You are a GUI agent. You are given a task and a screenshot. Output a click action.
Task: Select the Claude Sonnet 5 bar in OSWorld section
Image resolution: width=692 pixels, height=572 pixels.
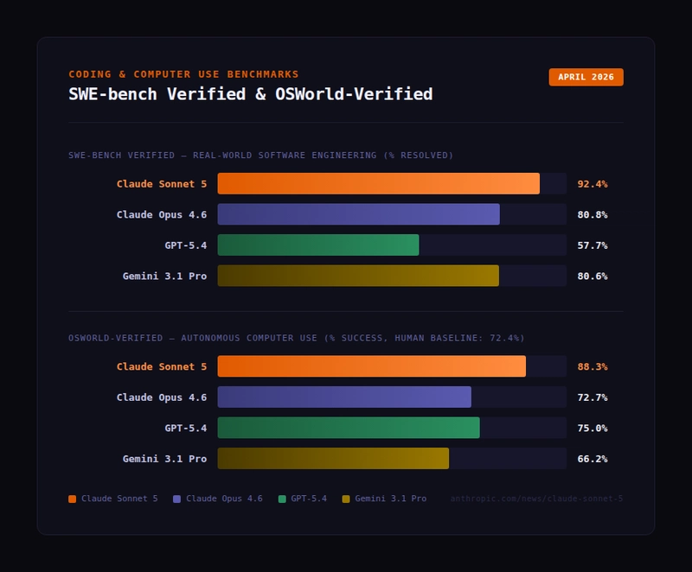pos(371,366)
